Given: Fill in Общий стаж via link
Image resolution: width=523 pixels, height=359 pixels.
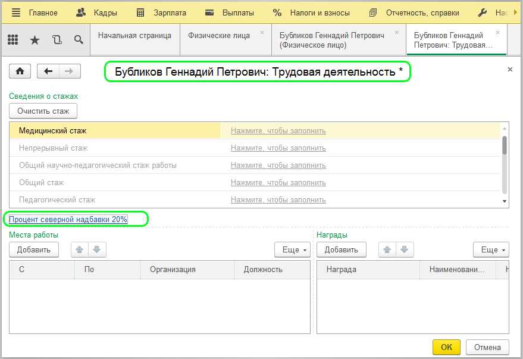Looking at the screenshot, I should click(x=278, y=183).
